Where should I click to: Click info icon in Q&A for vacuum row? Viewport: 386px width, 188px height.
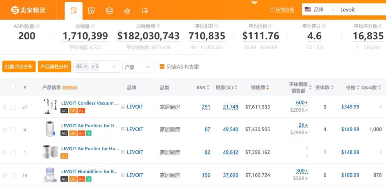point(381,107)
